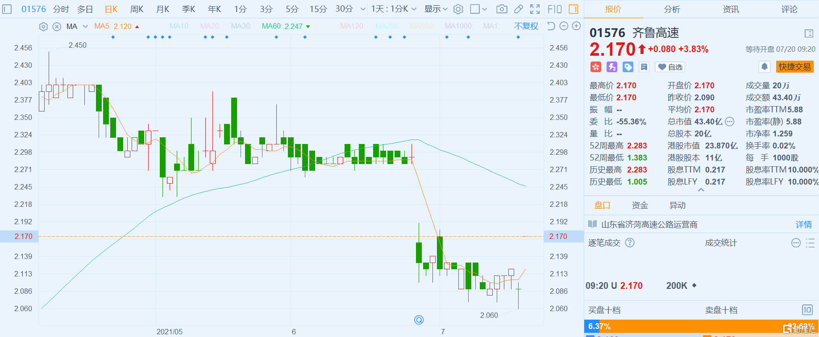Open the layout square selector

[x=475, y=9]
